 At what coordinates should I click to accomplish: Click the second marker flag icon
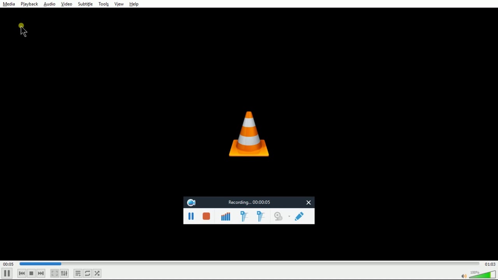(x=261, y=216)
